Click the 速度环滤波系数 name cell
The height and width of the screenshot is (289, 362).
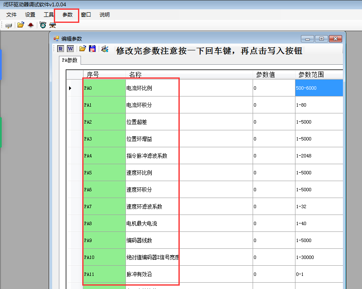click(189, 206)
